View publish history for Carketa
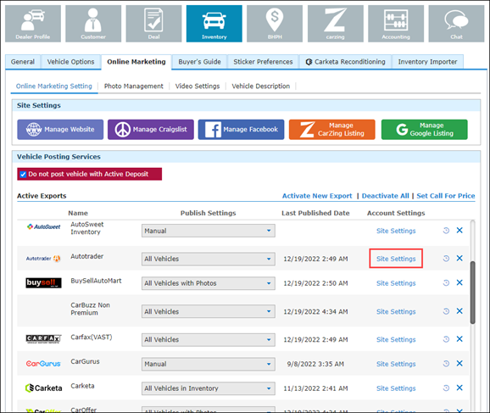The height and width of the screenshot is (413, 490). (x=446, y=388)
